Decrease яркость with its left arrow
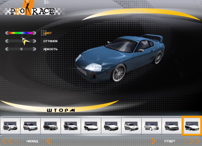 7,49
